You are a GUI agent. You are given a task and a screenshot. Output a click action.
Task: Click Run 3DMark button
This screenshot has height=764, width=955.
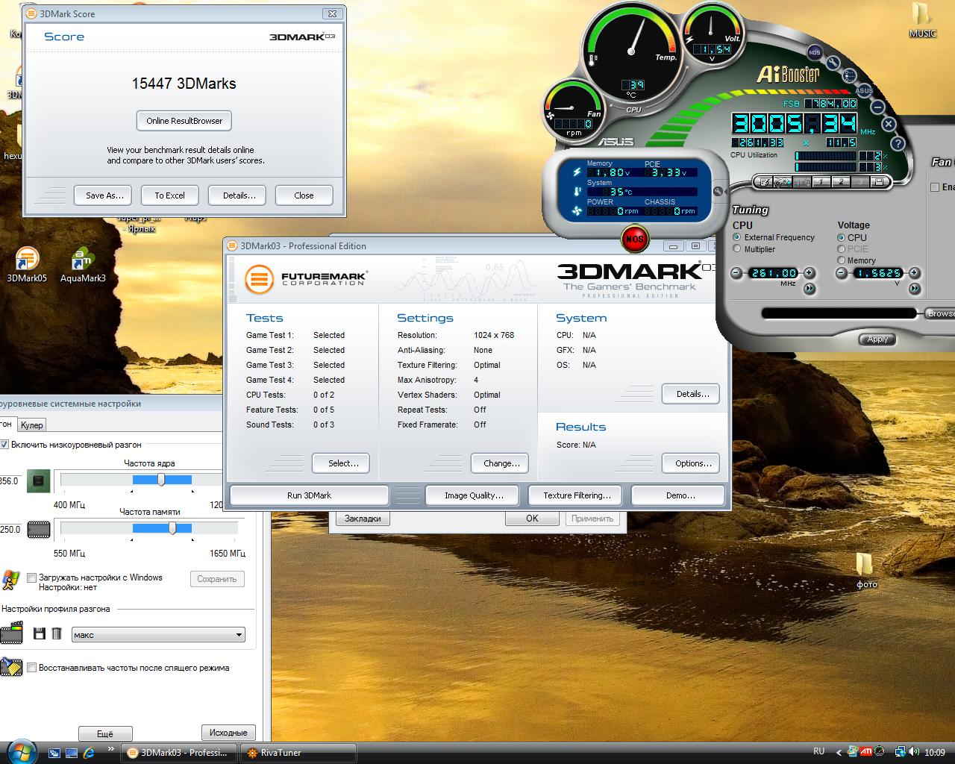tap(309, 495)
